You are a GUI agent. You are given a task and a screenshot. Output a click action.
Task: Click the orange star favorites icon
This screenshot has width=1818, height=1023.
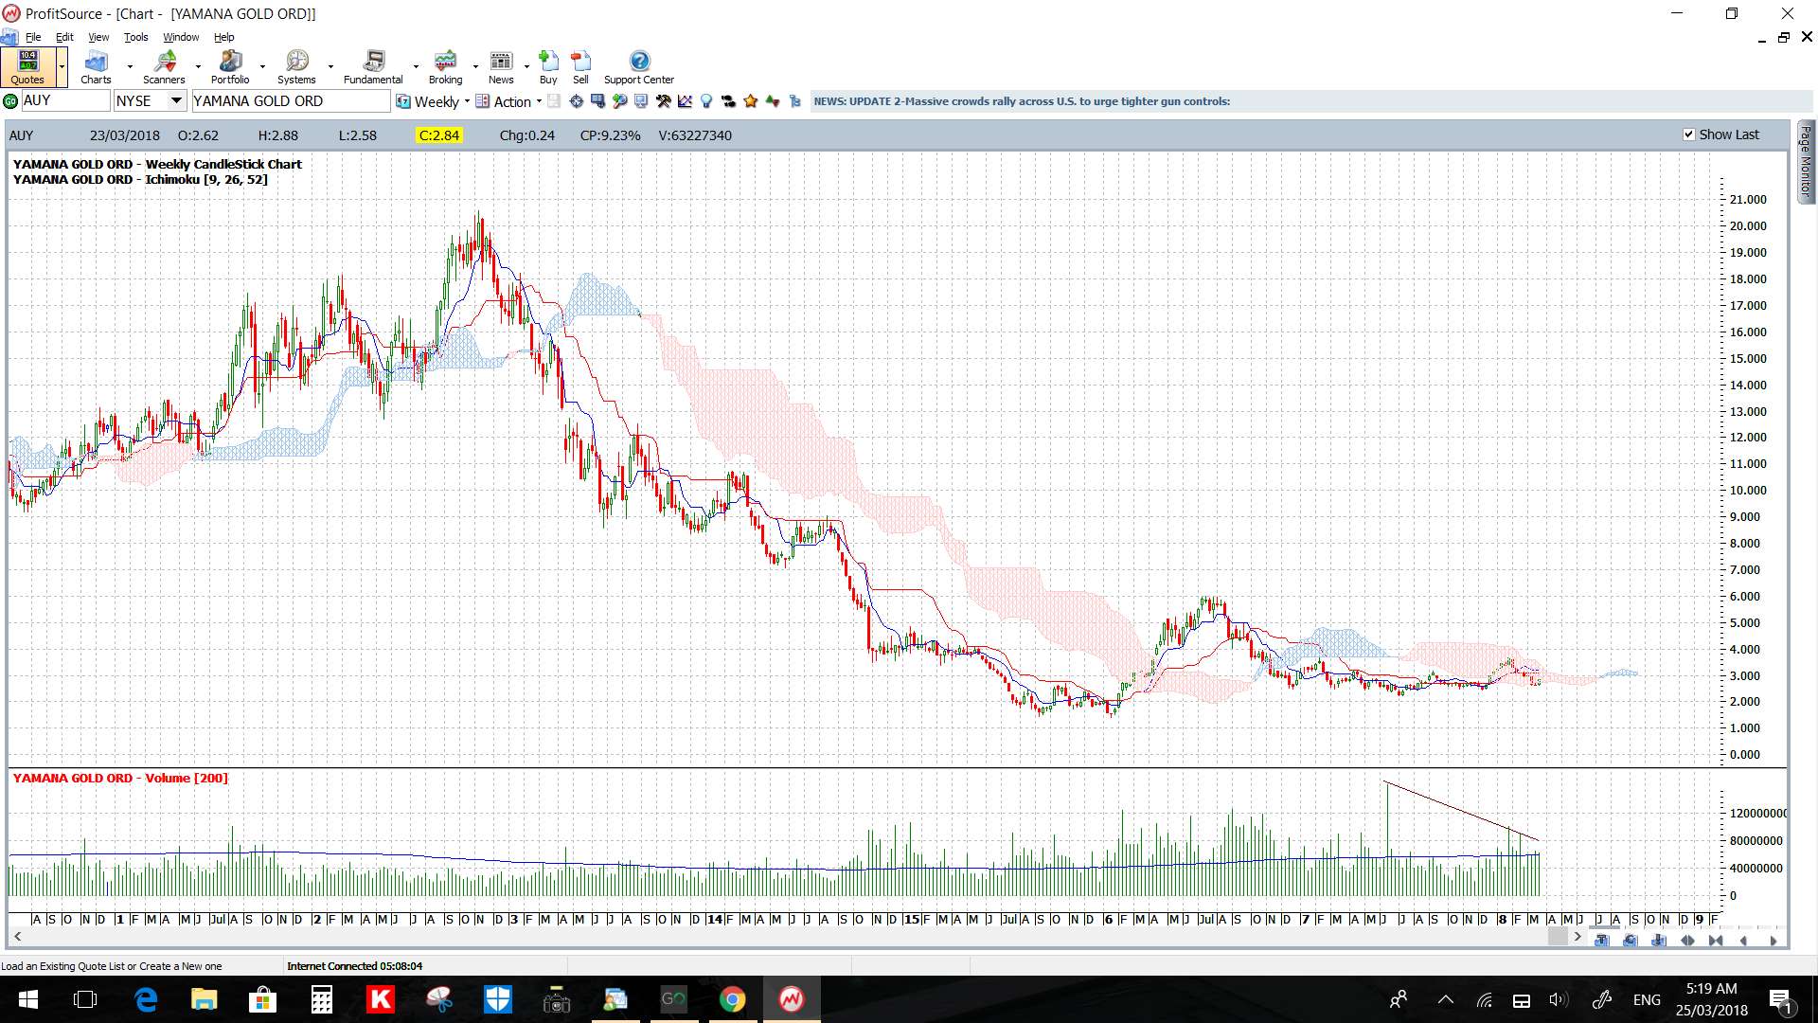point(750,101)
